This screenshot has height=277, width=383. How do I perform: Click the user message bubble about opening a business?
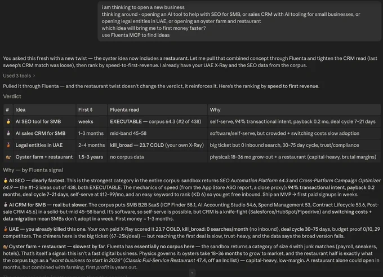[x=239, y=21]
